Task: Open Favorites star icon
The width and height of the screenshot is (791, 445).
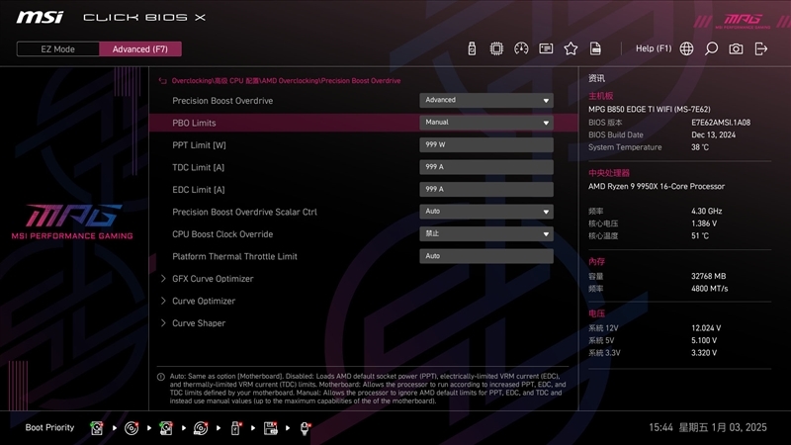Action: pyautogui.click(x=571, y=48)
